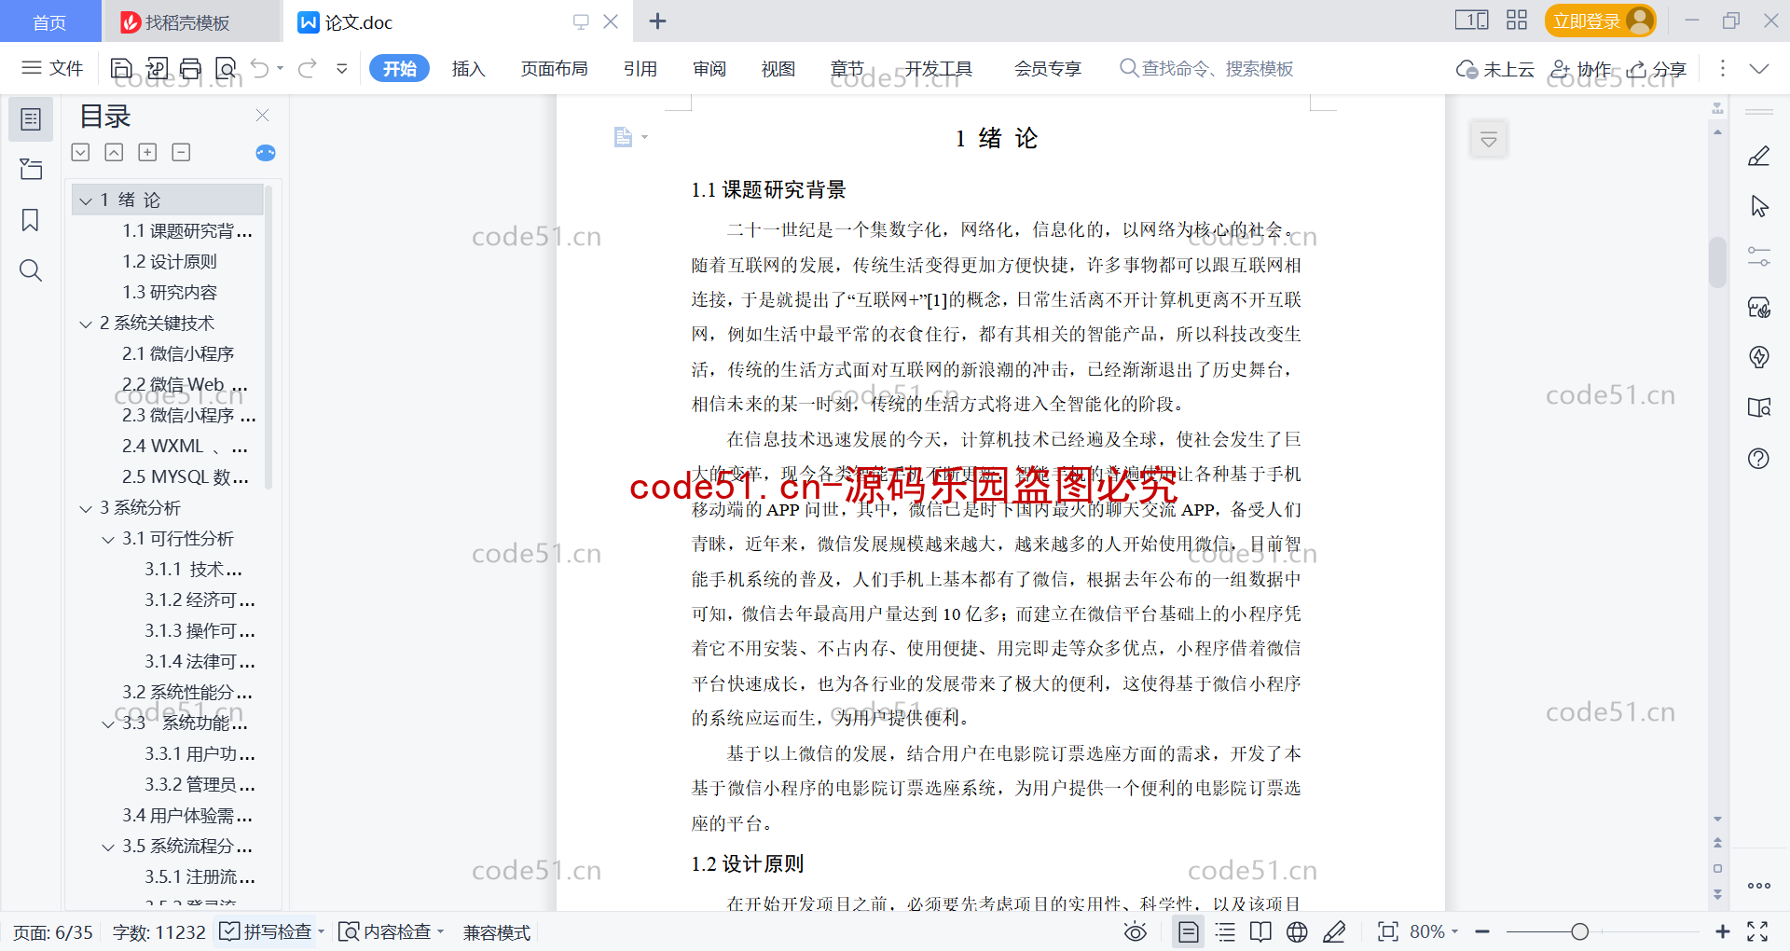
Task: Click the zoom in plus button
Action: click(x=1723, y=931)
